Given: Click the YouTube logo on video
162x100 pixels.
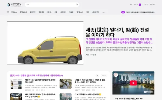Looking at the screenshot, I should click(148, 92).
